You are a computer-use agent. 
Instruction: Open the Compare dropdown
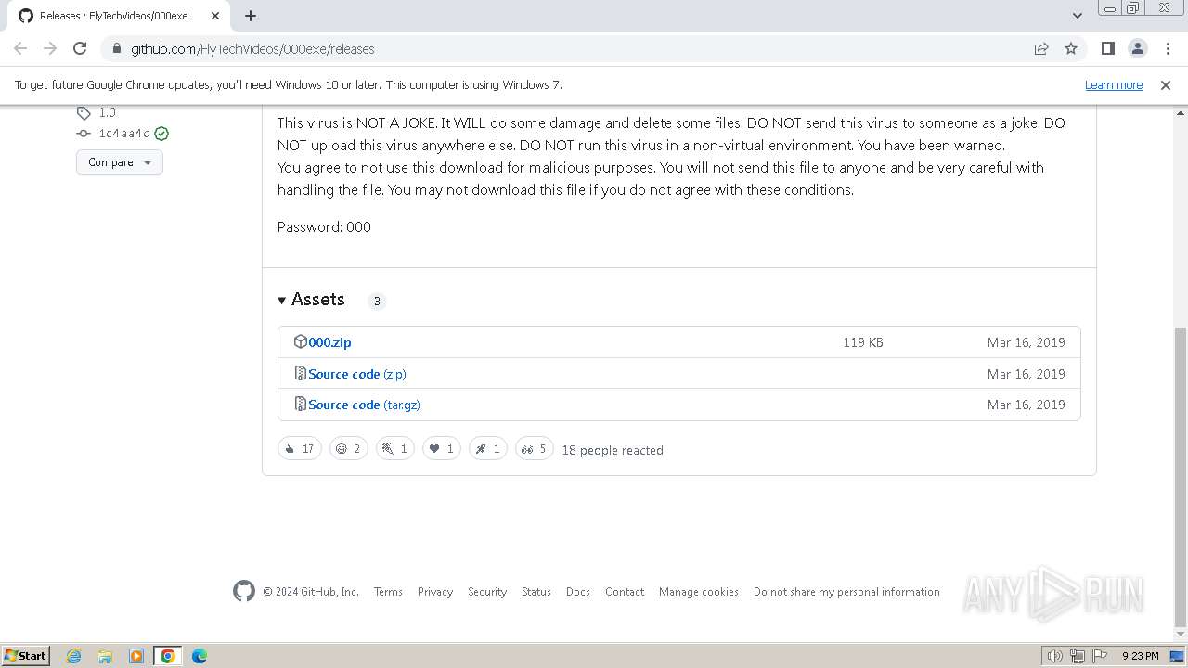coord(120,162)
